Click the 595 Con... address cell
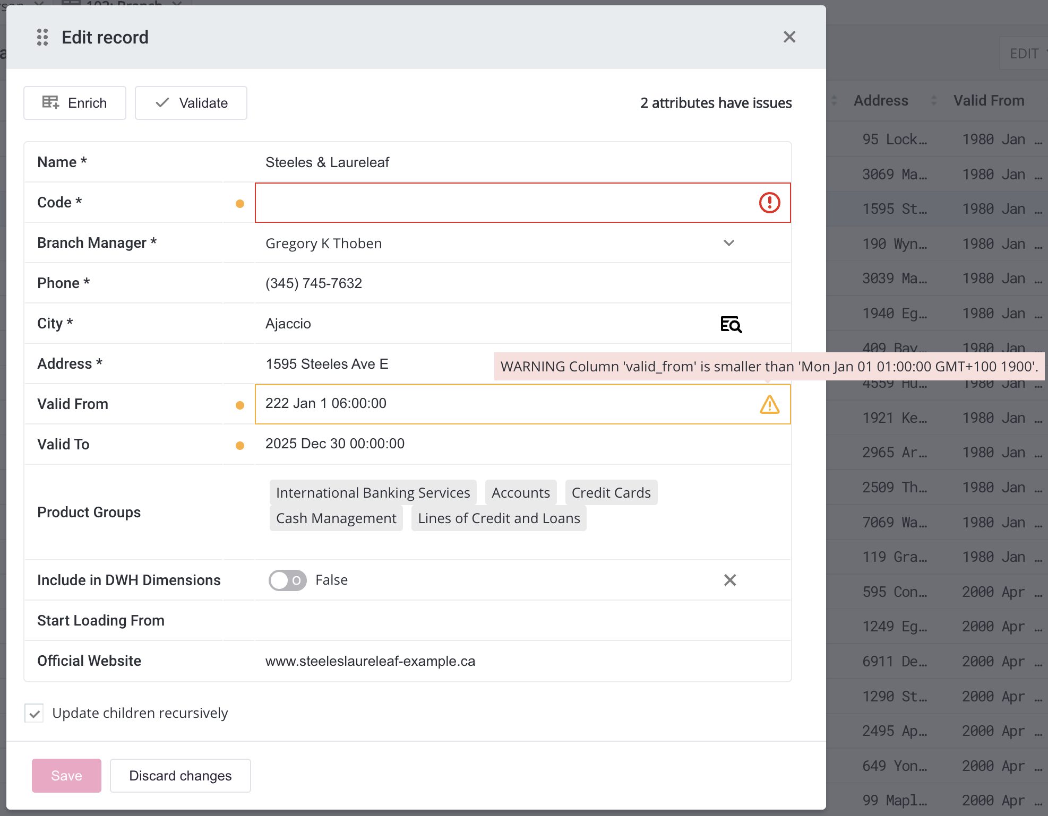This screenshot has width=1048, height=816. (x=895, y=592)
